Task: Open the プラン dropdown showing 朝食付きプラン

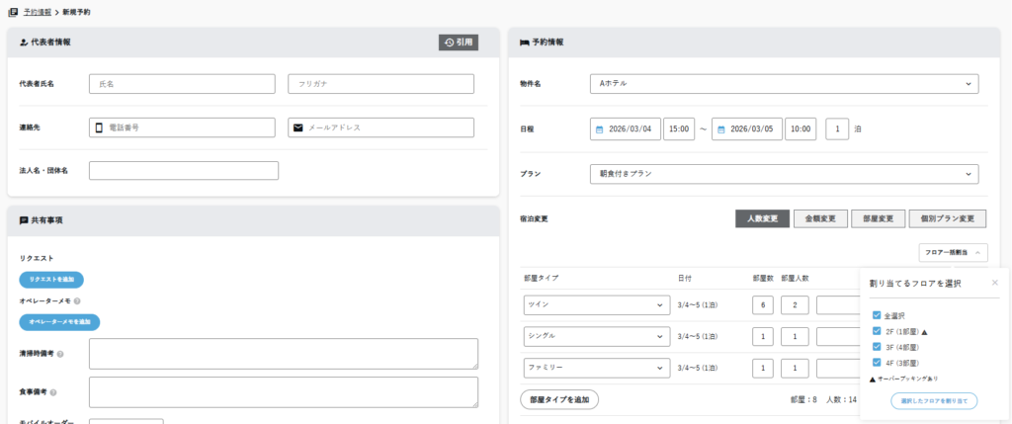Action: click(x=783, y=174)
